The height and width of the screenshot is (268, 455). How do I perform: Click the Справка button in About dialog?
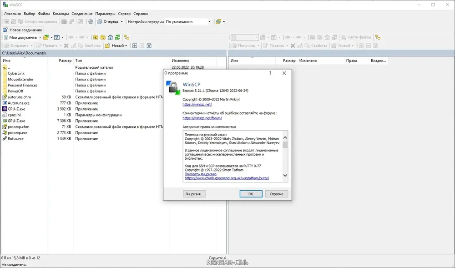277,194
